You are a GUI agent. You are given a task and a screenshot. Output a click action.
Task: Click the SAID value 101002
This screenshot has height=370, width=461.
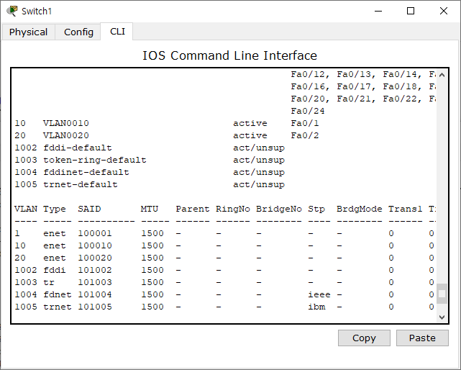tap(95, 270)
